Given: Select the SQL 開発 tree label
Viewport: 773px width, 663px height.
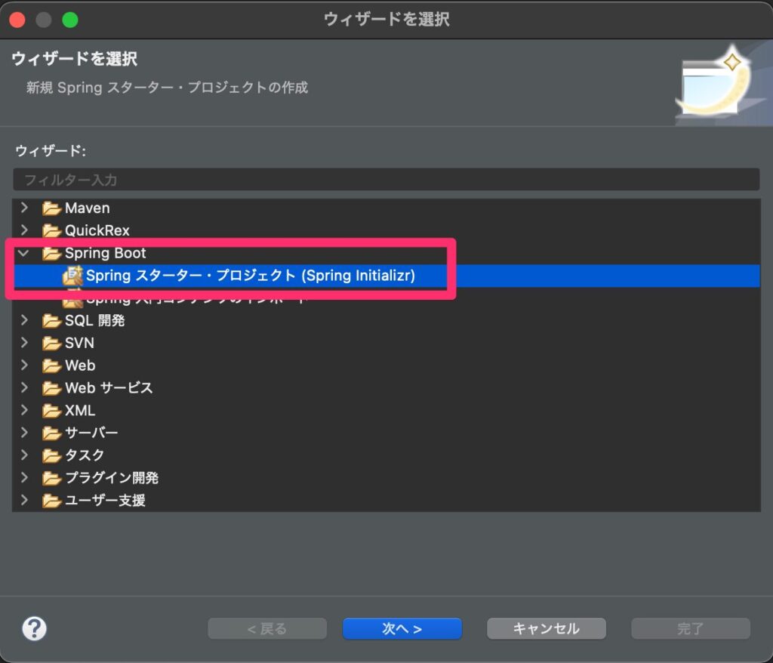Looking at the screenshot, I should point(94,321).
